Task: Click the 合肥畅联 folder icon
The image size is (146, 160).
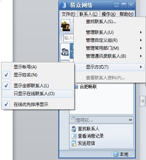Action: [x=76, y=86]
